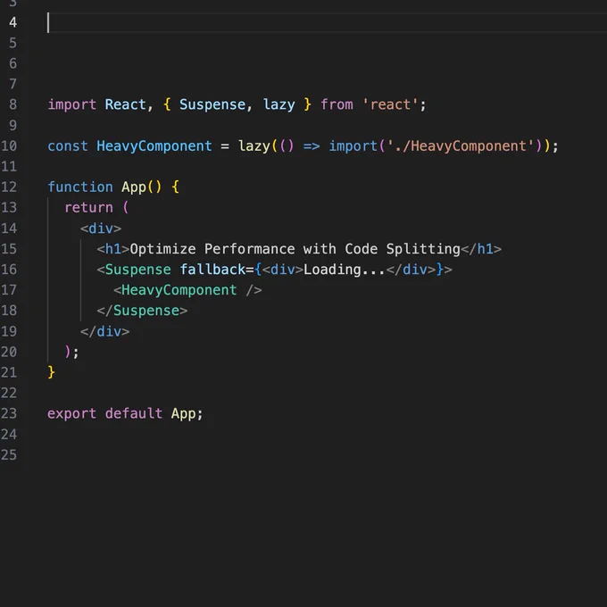Image resolution: width=607 pixels, height=607 pixels.
Task: Click line number 20 in the gutter
Action: coord(9,352)
